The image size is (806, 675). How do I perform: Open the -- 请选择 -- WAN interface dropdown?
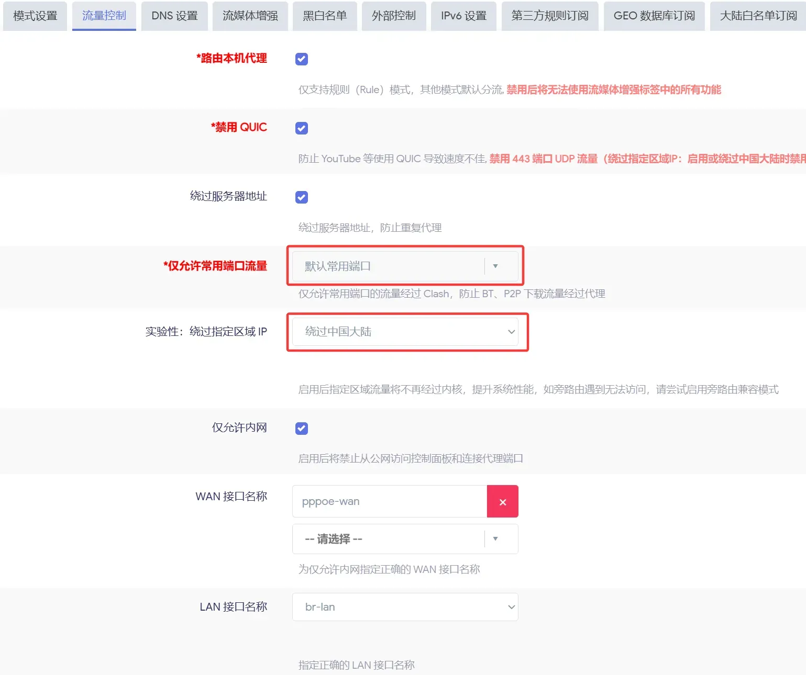pos(405,539)
